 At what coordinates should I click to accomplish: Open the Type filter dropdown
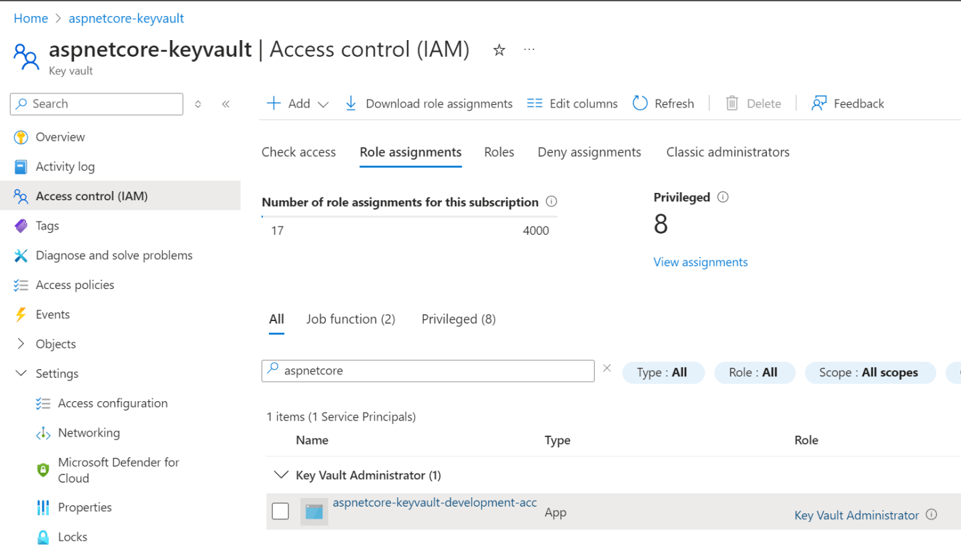(663, 372)
